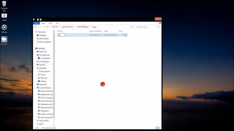Switch to Large icons view in status bar
Viewport: 234px width, 131px height.
[x=160, y=128]
